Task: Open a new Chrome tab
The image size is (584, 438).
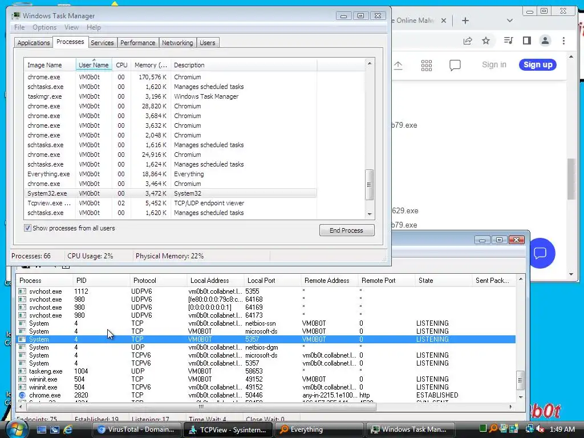Action: tap(465, 21)
